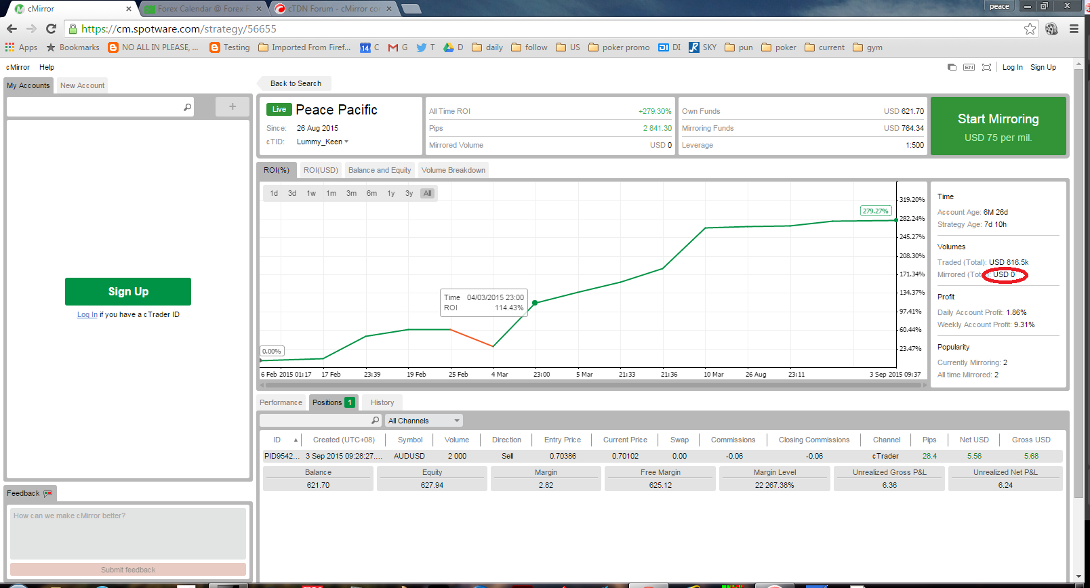Image resolution: width=1090 pixels, height=588 pixels.
Task: Open the New Account tab
Action: [82, 85]
